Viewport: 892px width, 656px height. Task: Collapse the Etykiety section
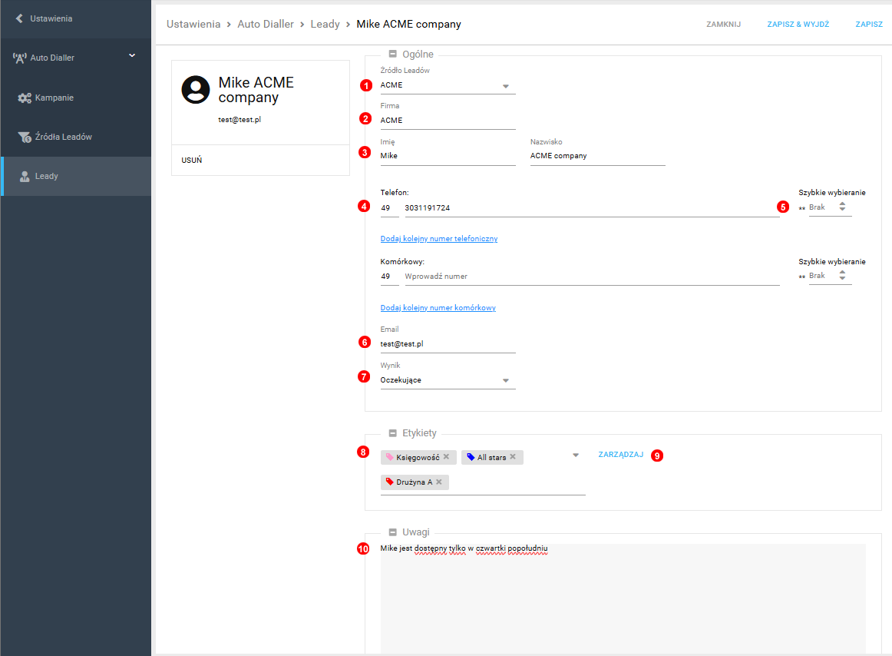pyautogui.click(x=392, y=433)
